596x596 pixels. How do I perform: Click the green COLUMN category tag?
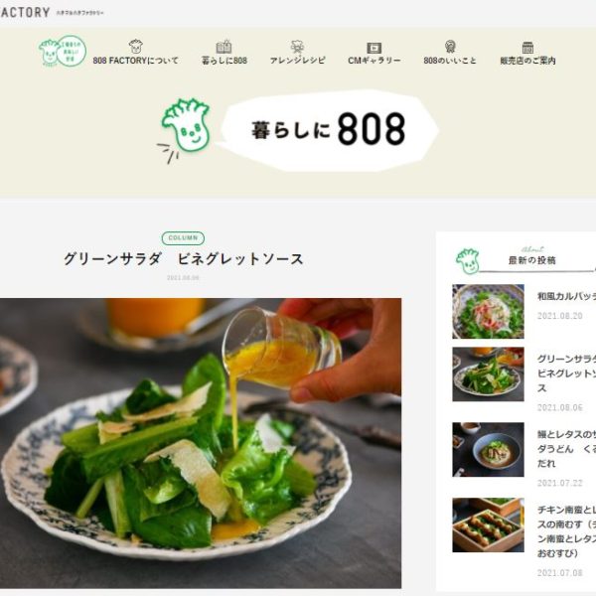point(183,238)
